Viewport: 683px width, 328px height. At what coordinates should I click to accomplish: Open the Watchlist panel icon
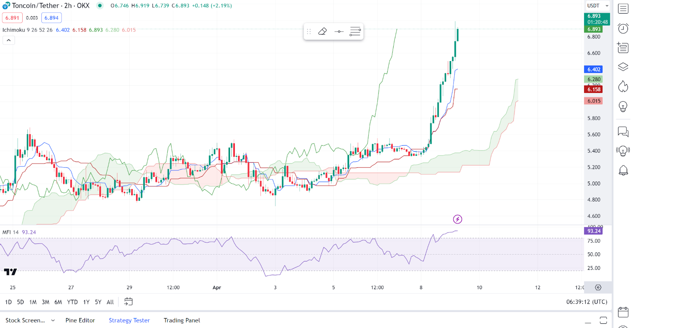(623, 9)
